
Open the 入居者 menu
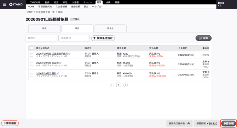pos(75,2)
